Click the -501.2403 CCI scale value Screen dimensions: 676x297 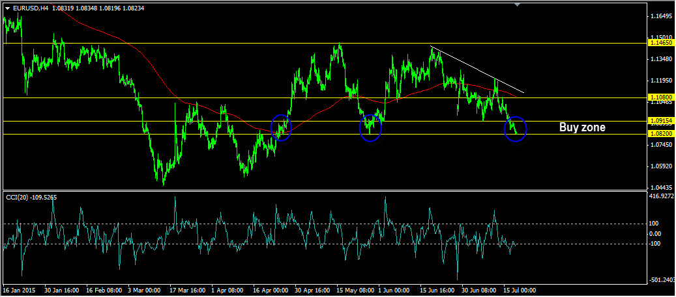pyautogui.click(x=662, y=280)
